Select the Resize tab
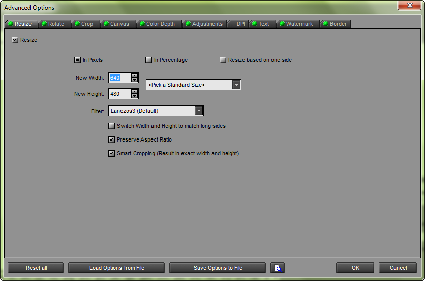Viewport: 425px width, 281px height. pyautogui.click(x=21, y=24)
